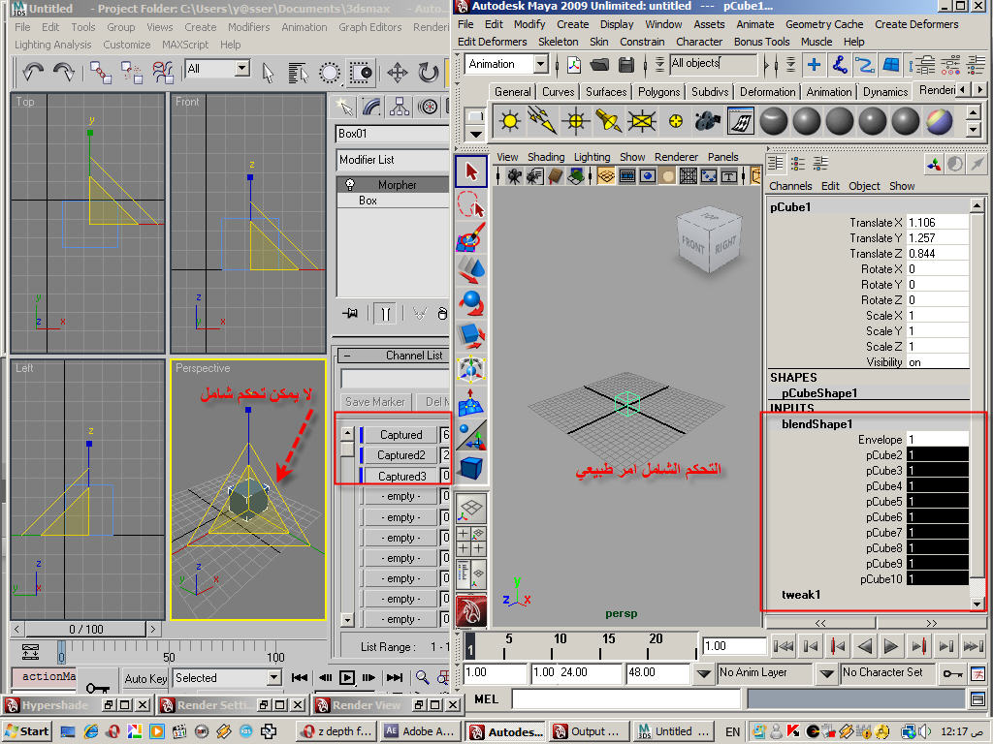Select the Select and Move tool in 3ds Max
The image size is (993, 744).
(398, 72)
